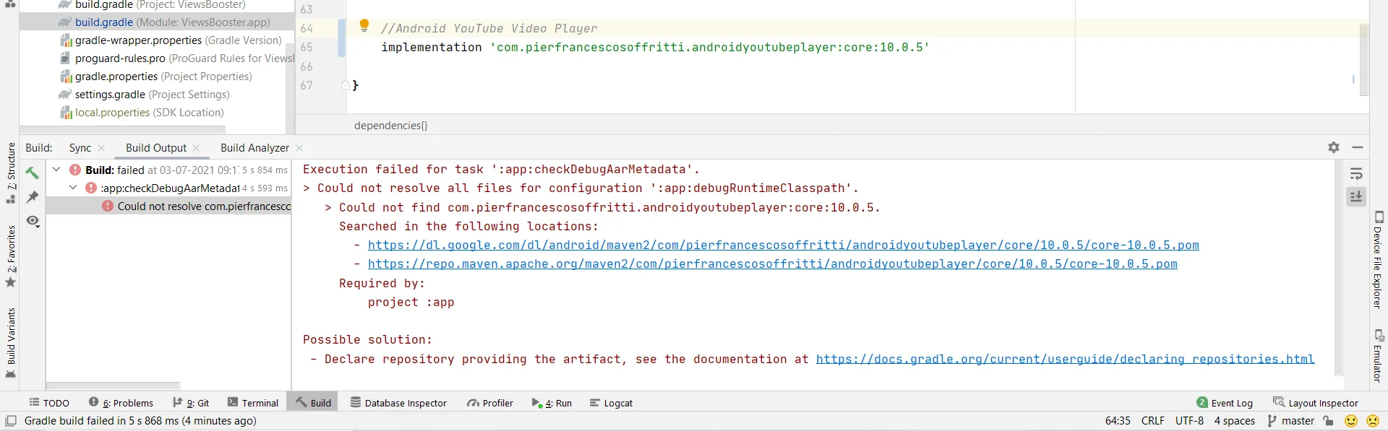The height and width of the screenshot is (431, 1388).
Task: Open Event Log tool window
Action: coord(1225,403)
